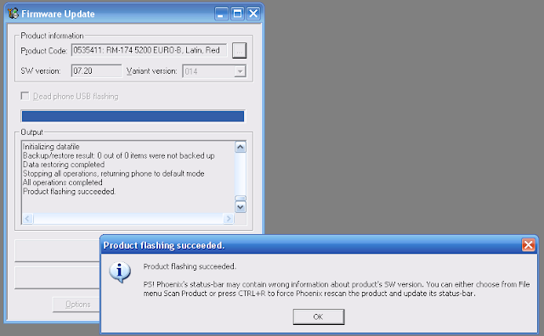Click OK in the flashing succeeded dialog
Image resolution: width=544 pixels, height=336 pixels.
pyautogui.click(x=319, y=316)
